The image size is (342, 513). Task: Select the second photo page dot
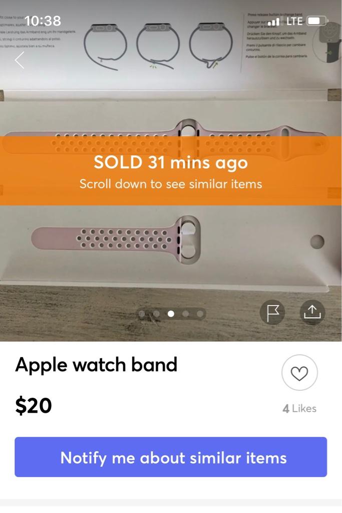(157, 314)
